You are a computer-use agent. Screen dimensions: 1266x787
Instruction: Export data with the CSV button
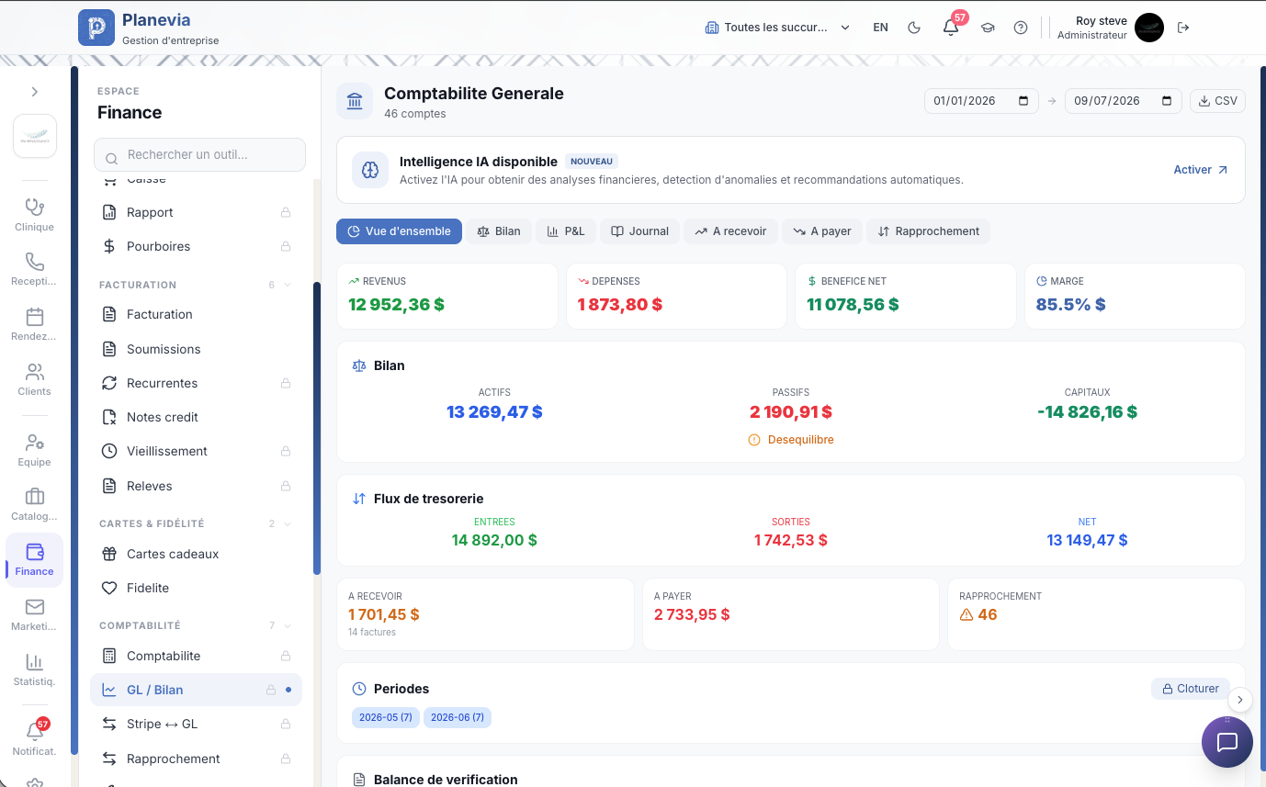1217,101
